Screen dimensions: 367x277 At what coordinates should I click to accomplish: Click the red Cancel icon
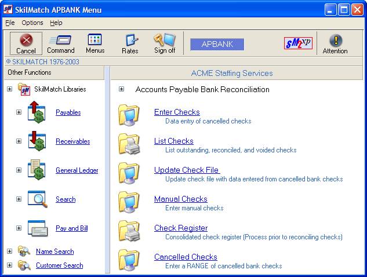pyautogui.click(x=26, y=40)
